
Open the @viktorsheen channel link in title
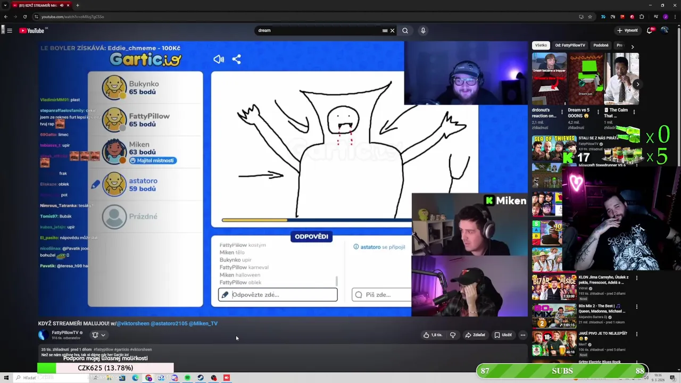(133, 323)
